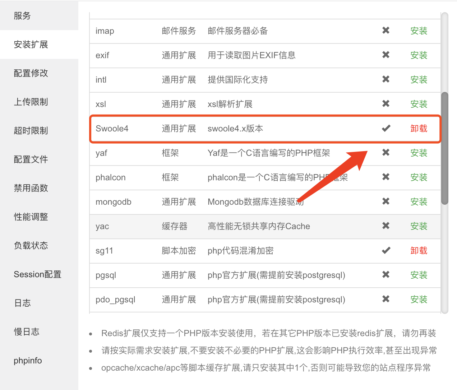Open the phpinfo page
457x390 pixels.
pos(28,361)
